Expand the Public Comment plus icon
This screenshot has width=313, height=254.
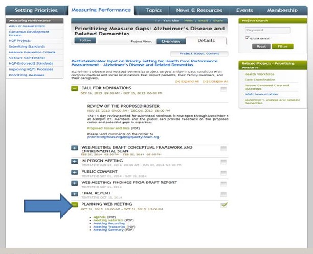click(x=75, y=172)
